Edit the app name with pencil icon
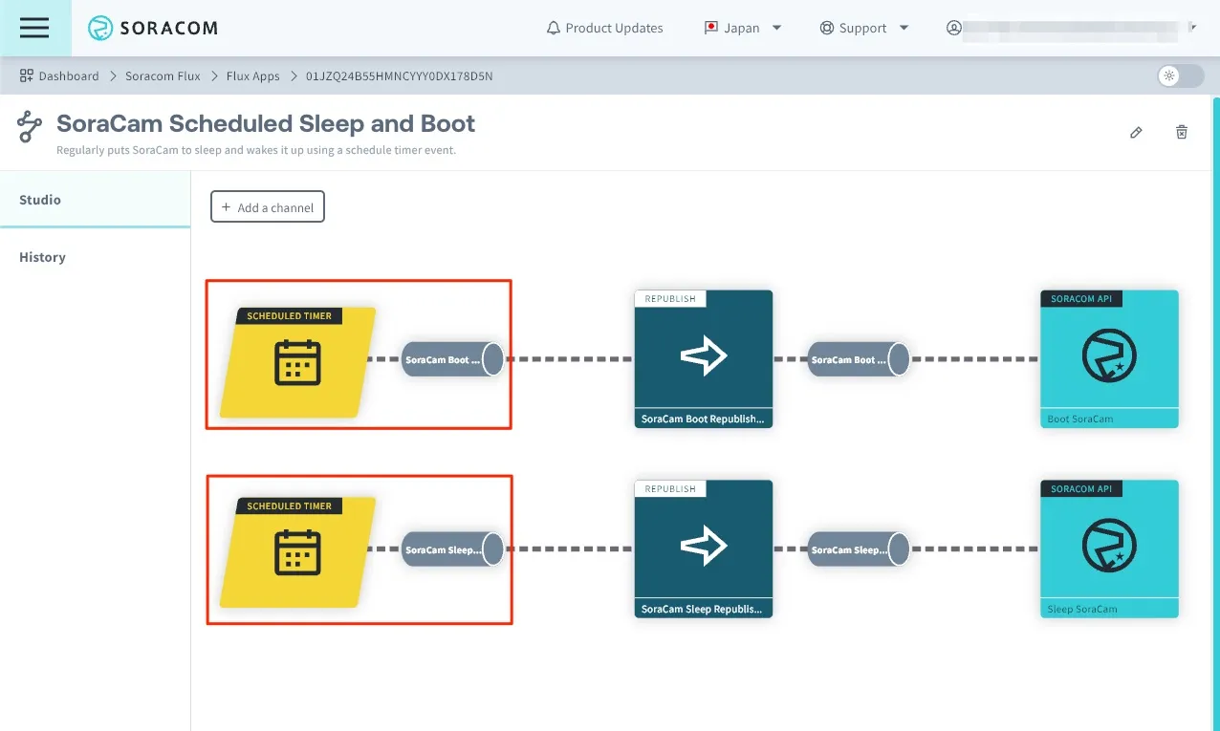Viewport: 1220px width, 731px height. pyautogui.click(x=1136, y=132)
